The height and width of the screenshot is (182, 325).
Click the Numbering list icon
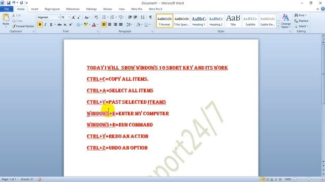[x=112, y=17]
